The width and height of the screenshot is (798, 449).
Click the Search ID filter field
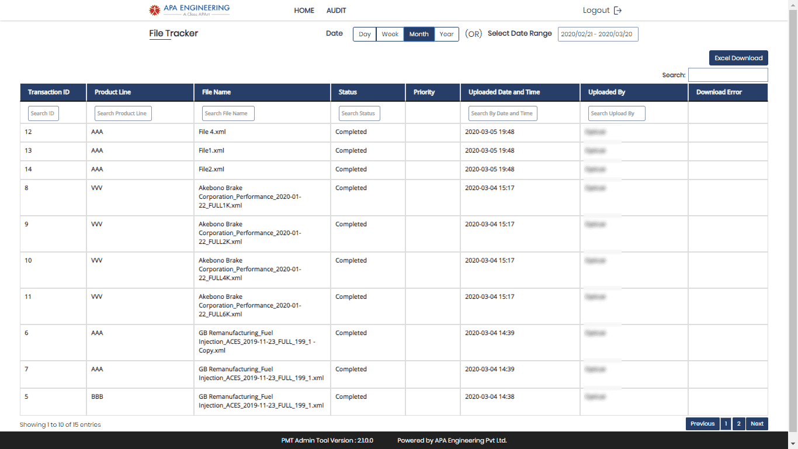tap(43, 113)
